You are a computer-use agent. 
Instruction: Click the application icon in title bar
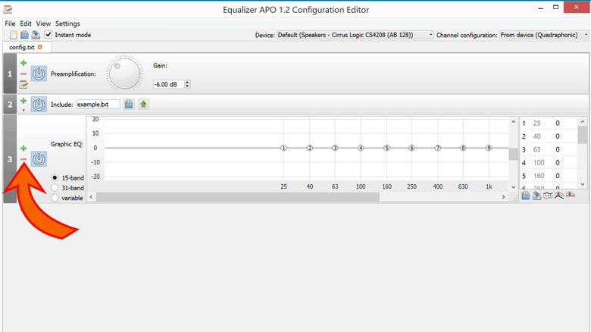pos(8,9)
